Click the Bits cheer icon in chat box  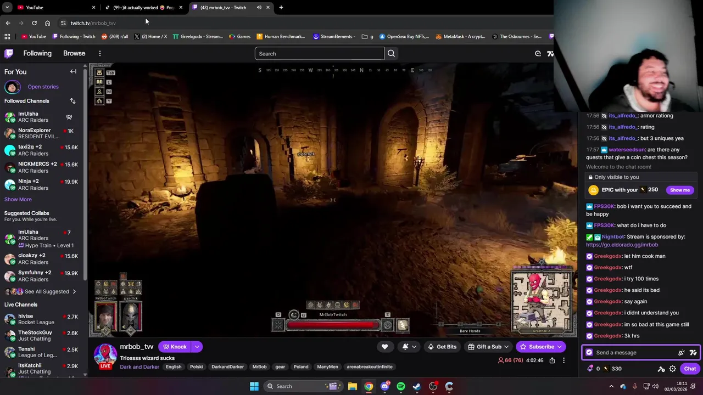click(682, 353)
